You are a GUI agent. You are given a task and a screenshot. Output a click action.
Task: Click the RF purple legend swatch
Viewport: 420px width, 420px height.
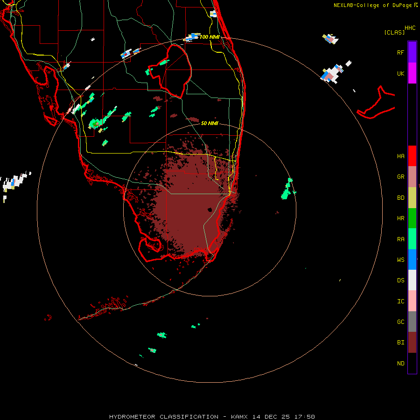[x=412, y=52]
